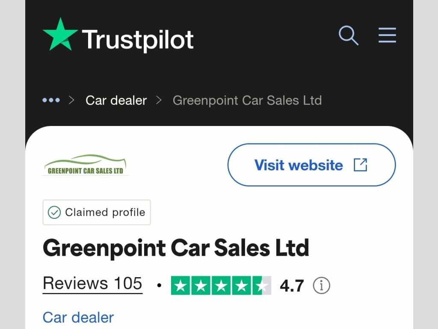Click the 4.7 TrustScore number
This screenshot has height=329, width=438.
coord(292,286)
